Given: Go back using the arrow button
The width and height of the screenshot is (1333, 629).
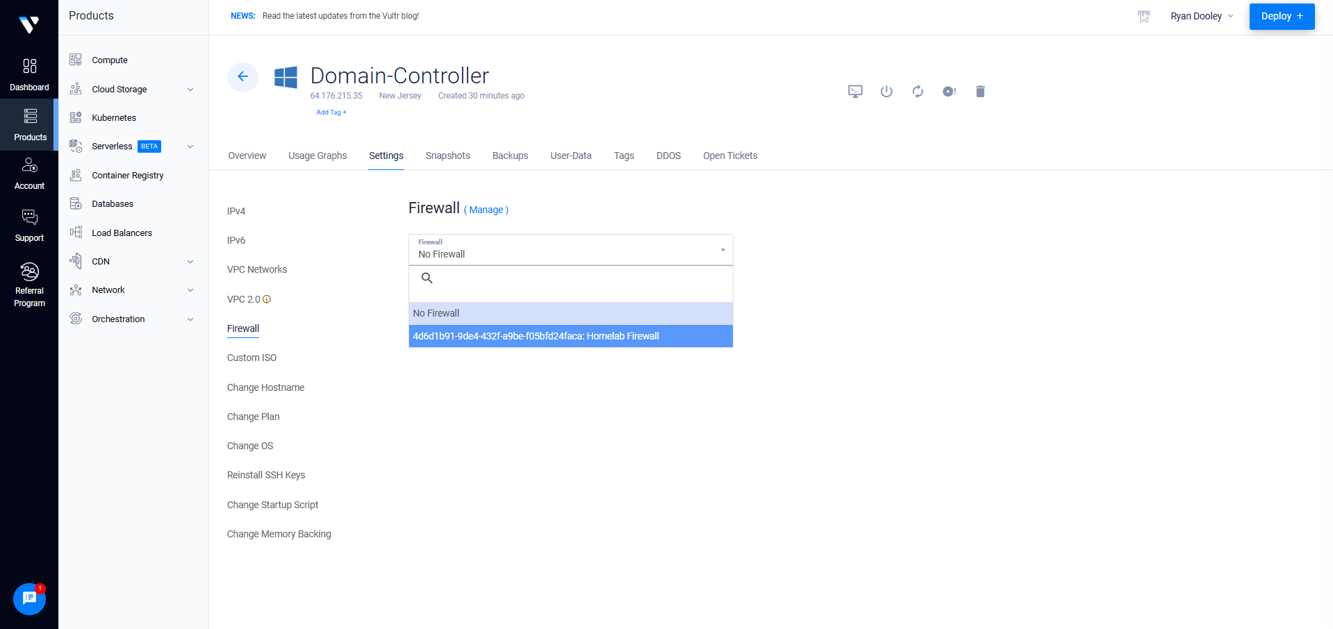Looking at the screenshot, I should 242,76.
